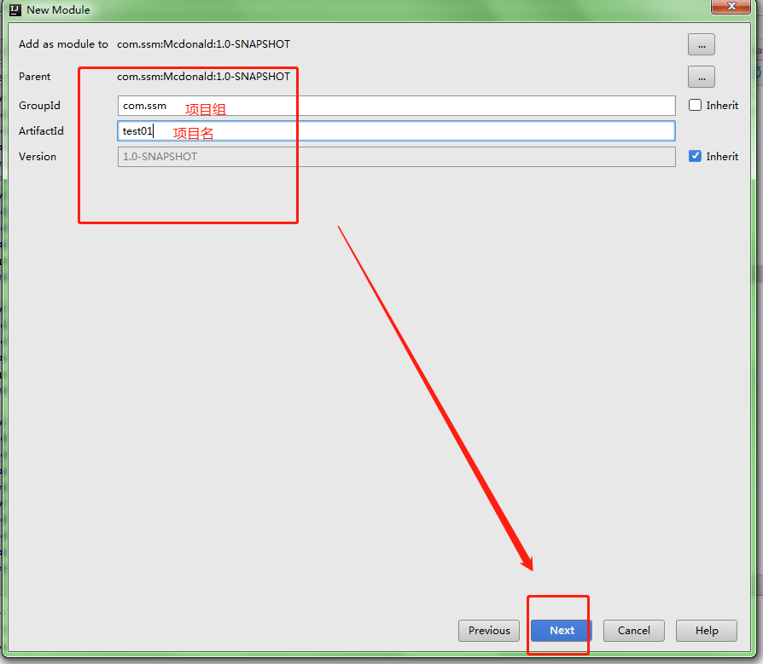Focus the GroupId input field
Screen dimensions: 763x664
point(396,106)
